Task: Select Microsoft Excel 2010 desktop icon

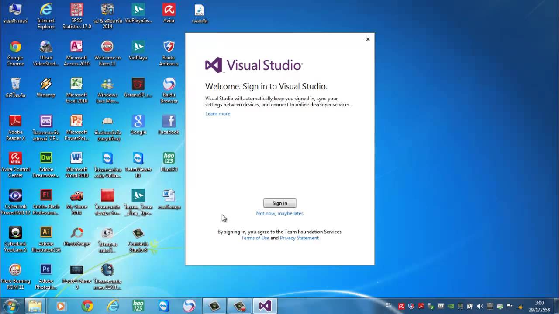Action: (76, 90)
